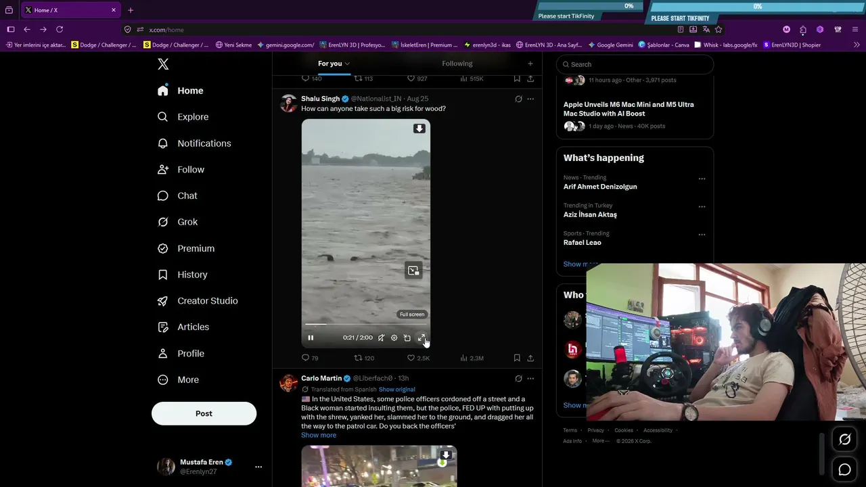Viewport: 866px width, 487px height.
Task: Open the floating Grok button
Action: [x=844, y=440]
